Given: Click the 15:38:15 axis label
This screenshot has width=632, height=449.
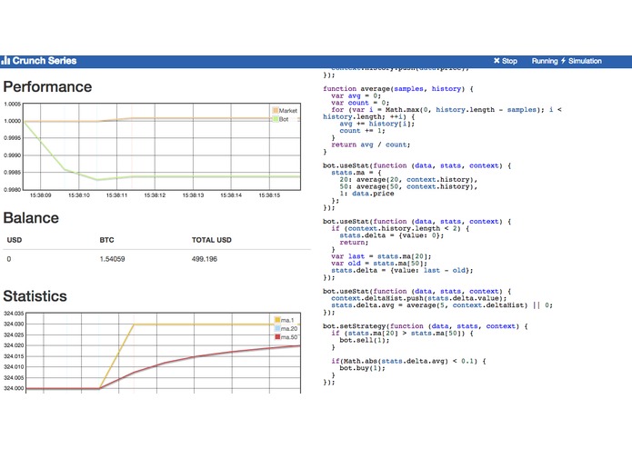Looking at the screenshot, I should pyautogui.click(x=269, y=195).
